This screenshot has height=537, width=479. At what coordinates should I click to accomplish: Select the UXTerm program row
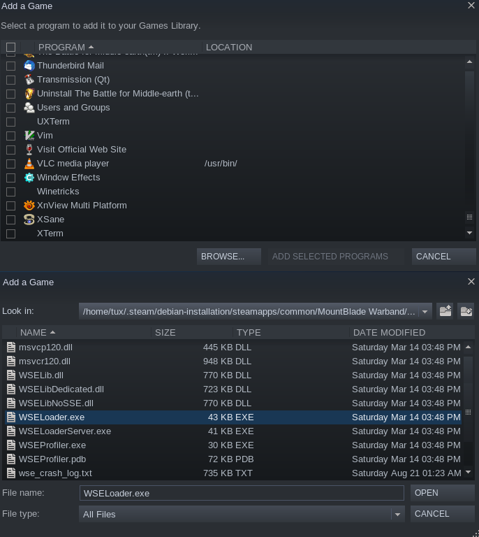pos(233,122)
